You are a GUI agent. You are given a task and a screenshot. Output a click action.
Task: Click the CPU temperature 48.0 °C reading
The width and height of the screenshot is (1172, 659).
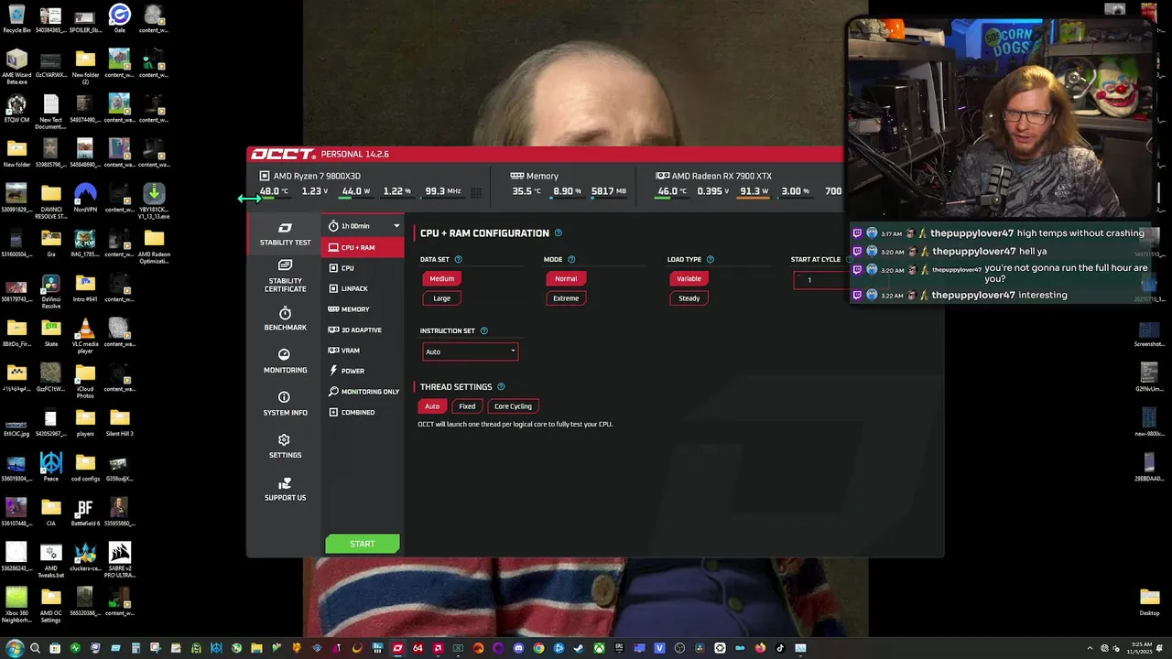[274, 191]
